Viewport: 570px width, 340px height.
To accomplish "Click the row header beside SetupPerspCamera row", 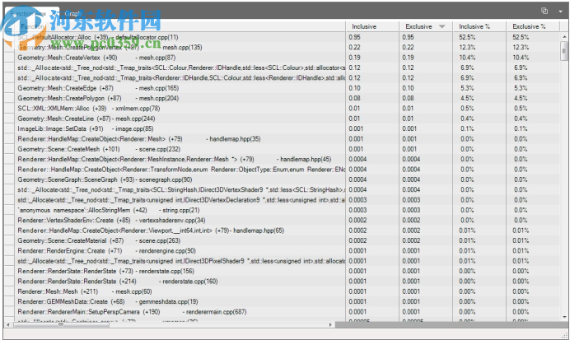I will (x=9, y=312).
